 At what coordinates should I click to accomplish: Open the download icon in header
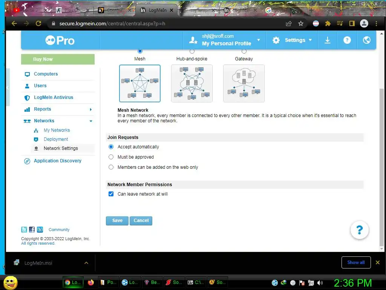coord(328,40)
